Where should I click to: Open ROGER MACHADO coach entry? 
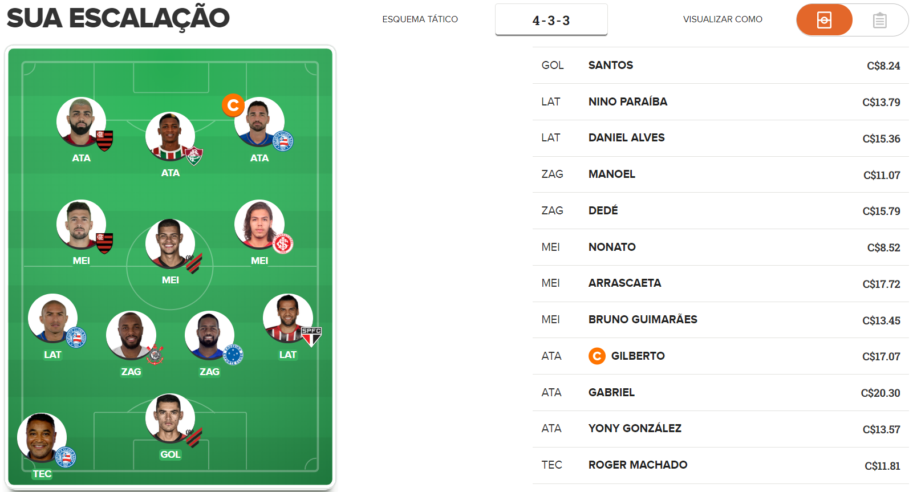coord(720,465)
